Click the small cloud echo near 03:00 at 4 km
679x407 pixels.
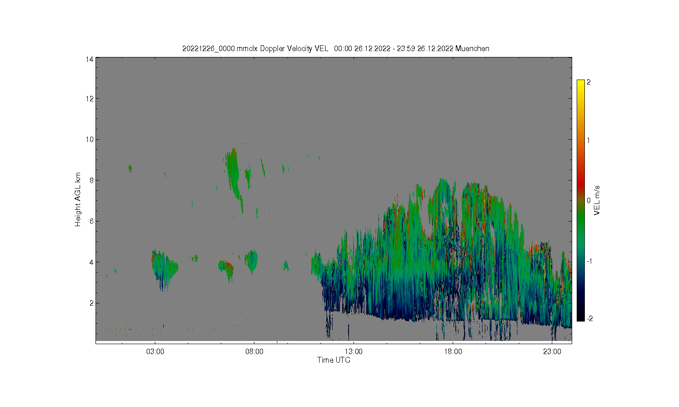[164, 269]
